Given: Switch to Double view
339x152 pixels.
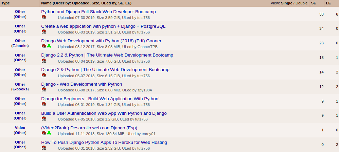Looking at the screenshot, I should [301, 3].
